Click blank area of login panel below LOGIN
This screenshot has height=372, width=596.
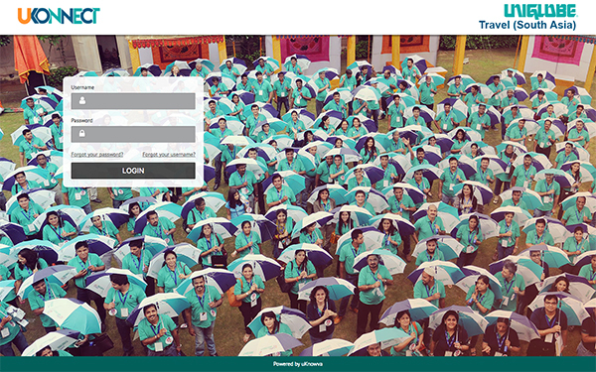(133, 183)
